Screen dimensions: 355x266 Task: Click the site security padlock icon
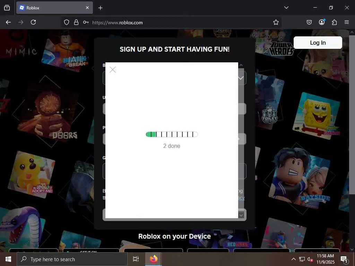[x=76, y=22]
